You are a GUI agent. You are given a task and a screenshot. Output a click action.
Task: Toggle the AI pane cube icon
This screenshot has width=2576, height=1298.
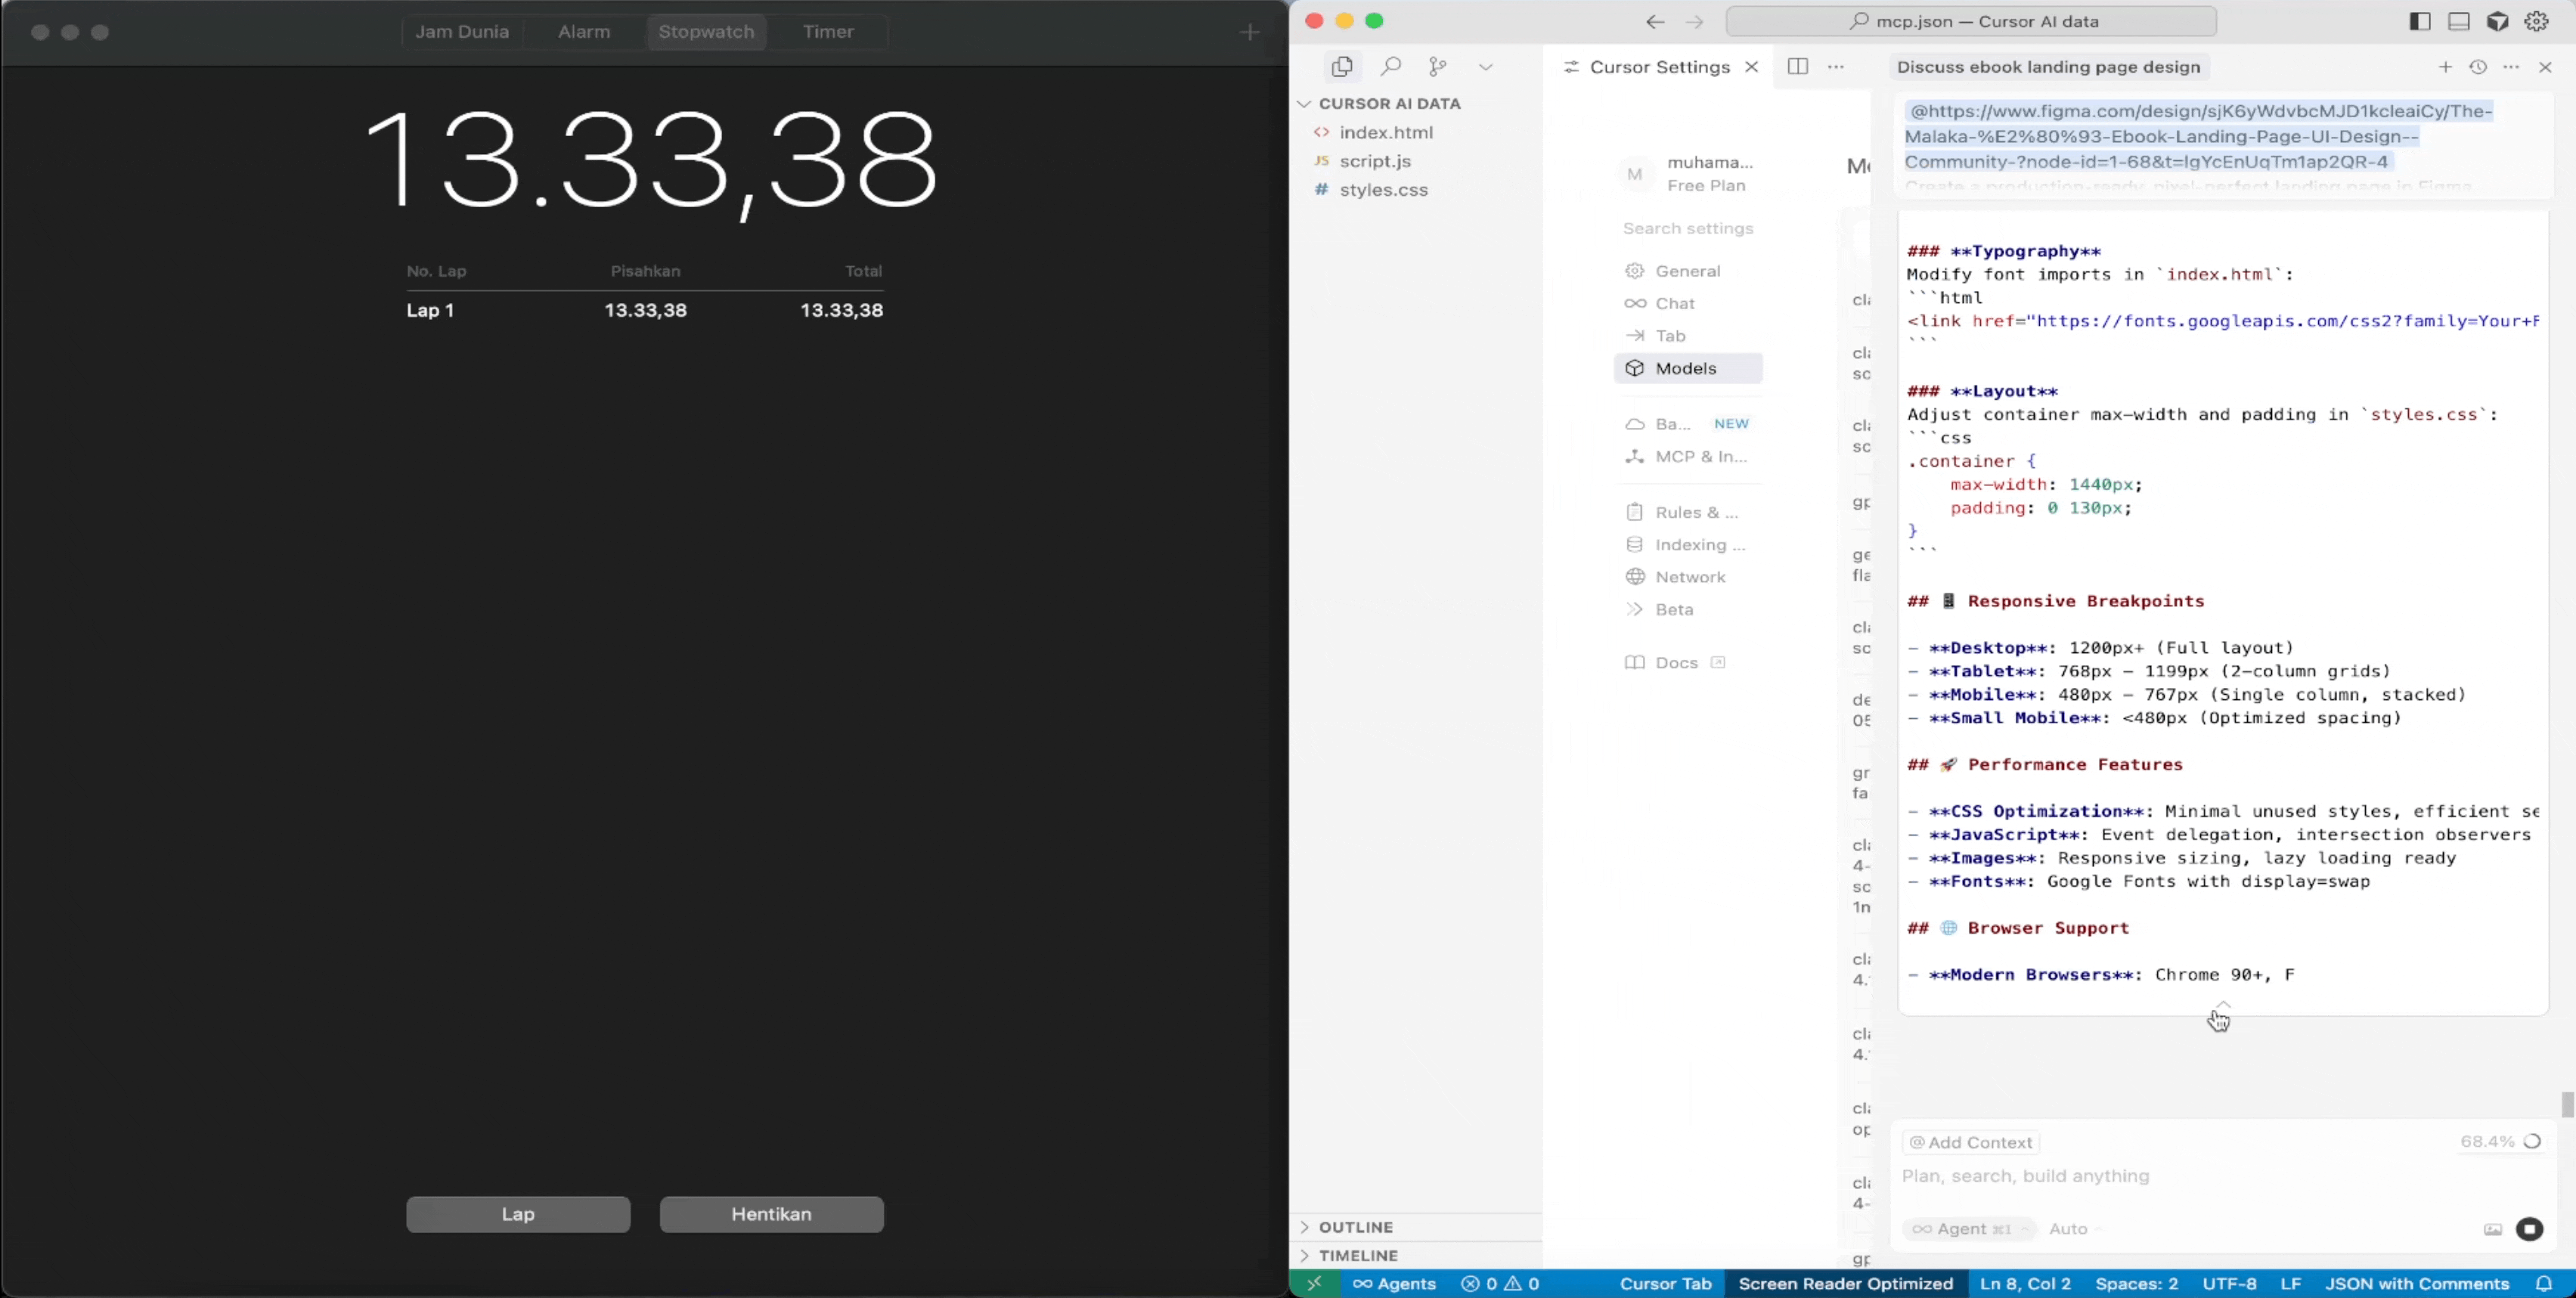[x=2498, y=22]
